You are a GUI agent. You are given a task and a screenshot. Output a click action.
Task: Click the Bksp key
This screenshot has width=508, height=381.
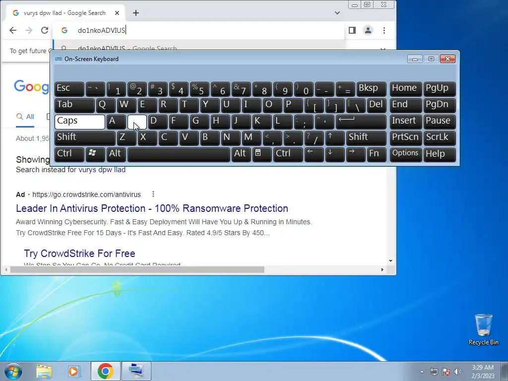pos(371,89)
